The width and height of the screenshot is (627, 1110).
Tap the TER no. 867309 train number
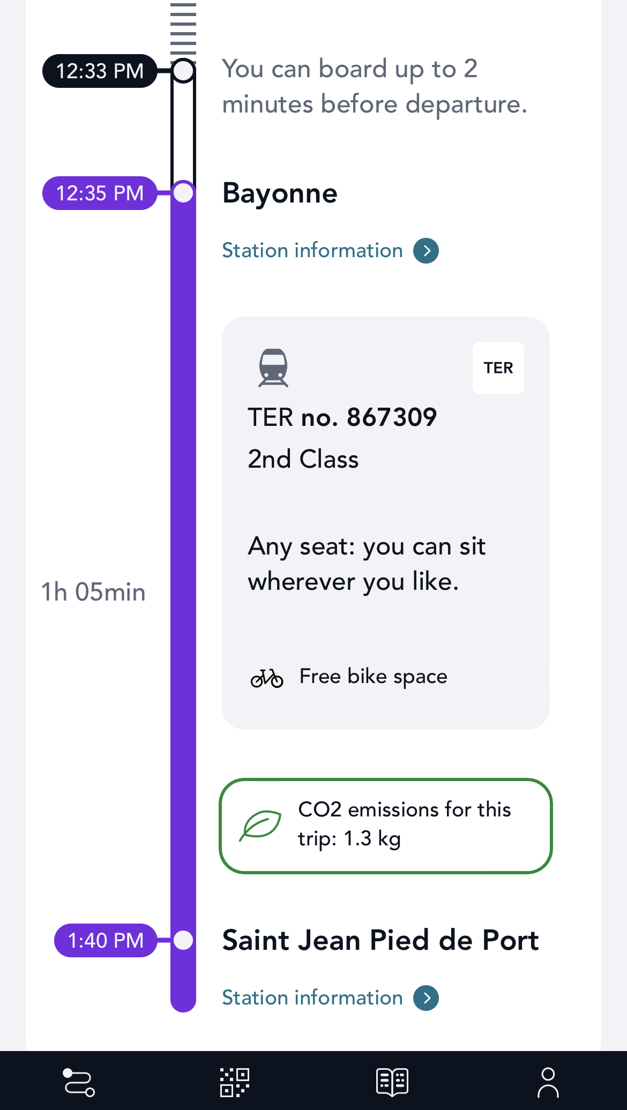[x=342, y=417]
